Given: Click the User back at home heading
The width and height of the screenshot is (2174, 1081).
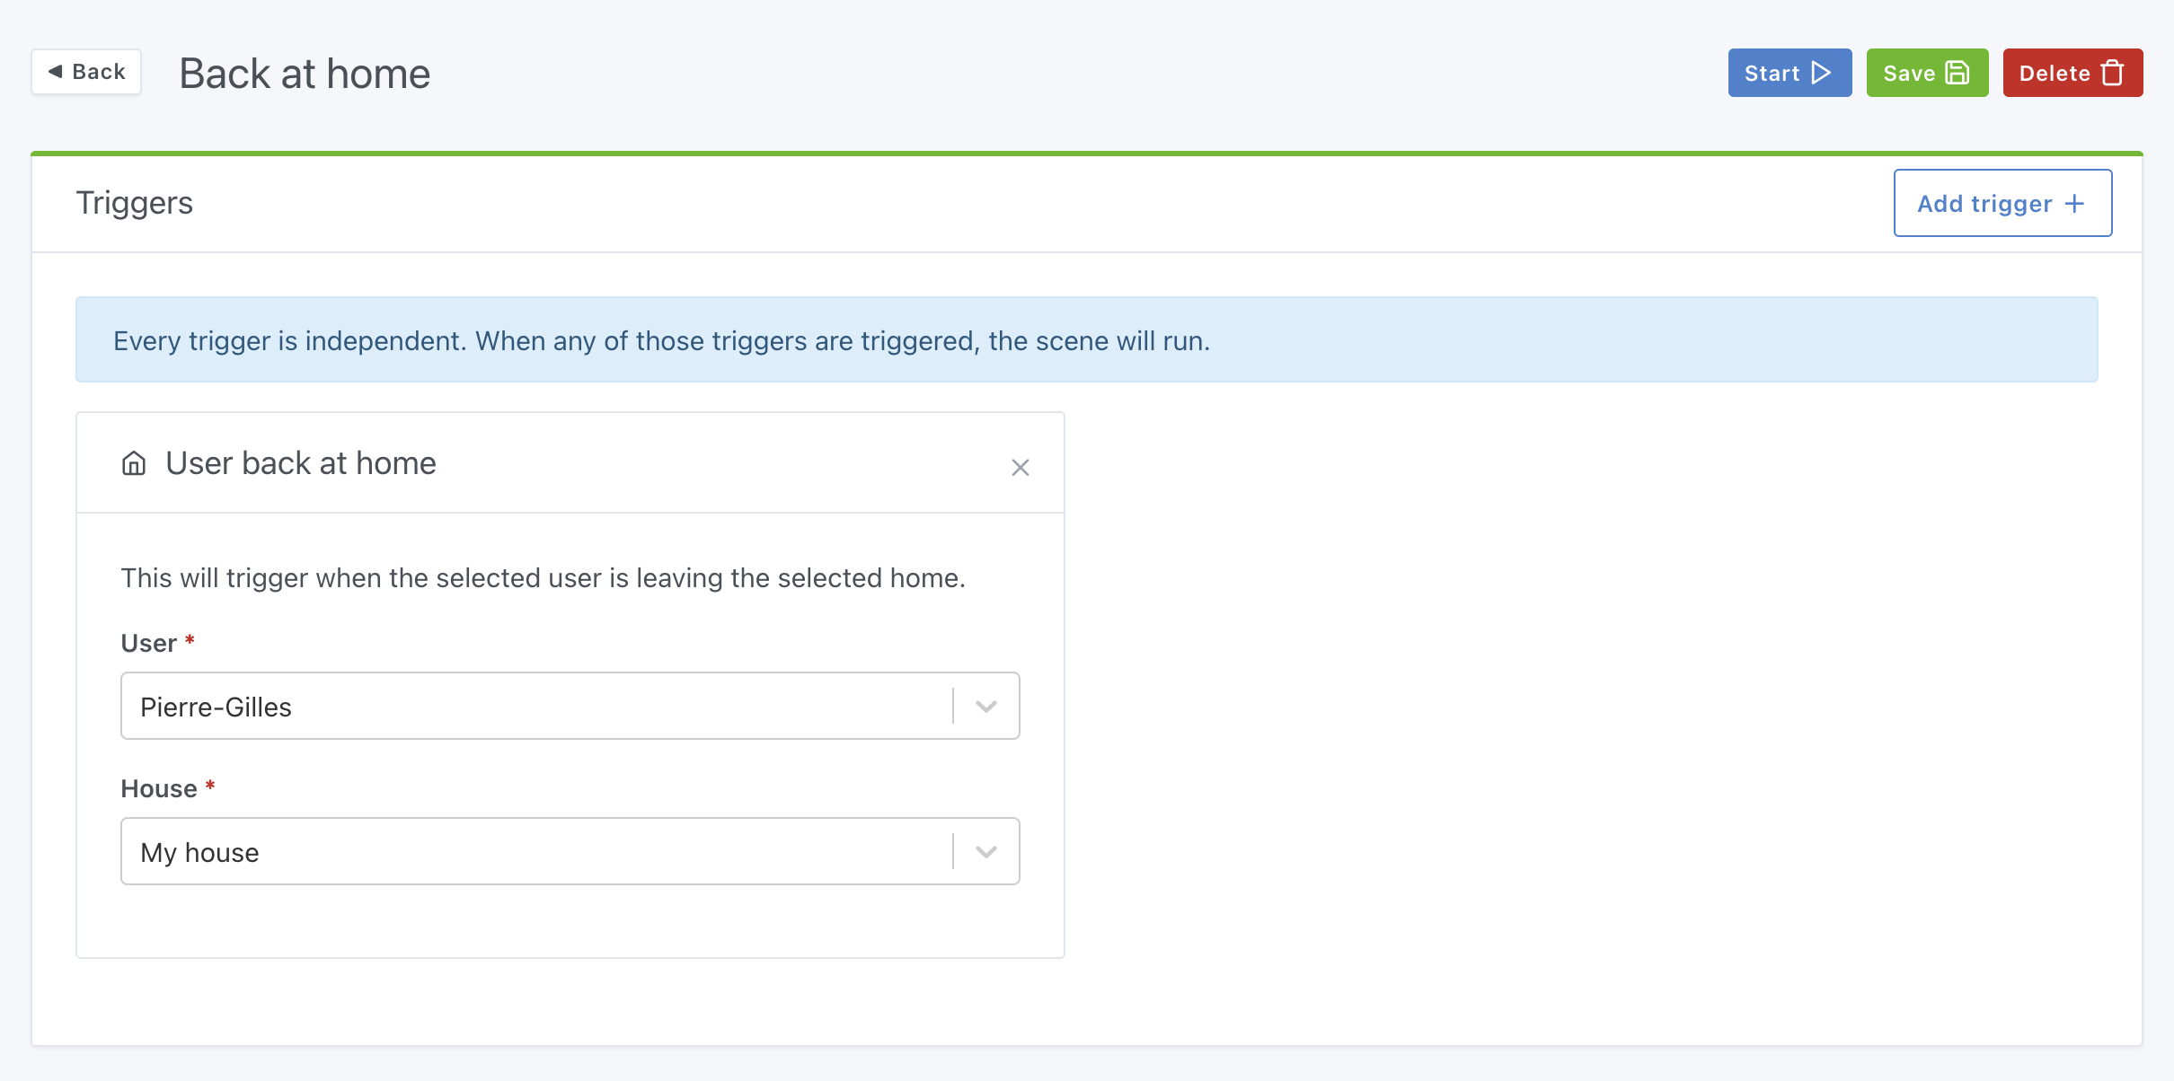Looking at the screenshot, I should pyautogui.click(x=301, y=463).
